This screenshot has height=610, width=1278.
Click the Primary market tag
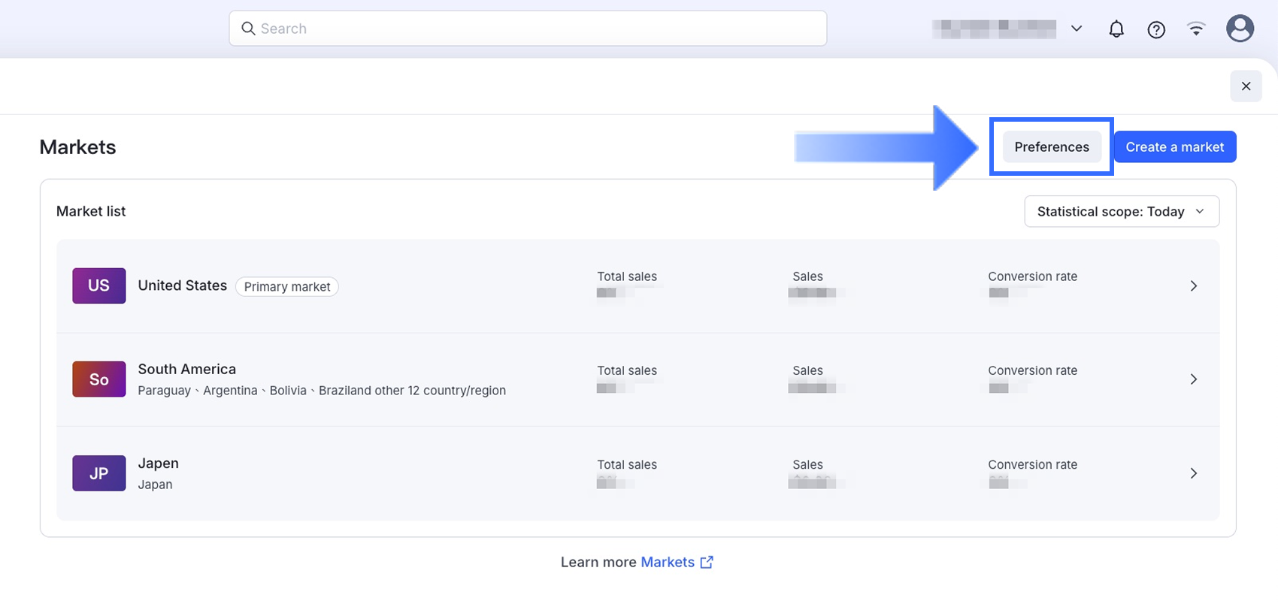click(286, 287)
